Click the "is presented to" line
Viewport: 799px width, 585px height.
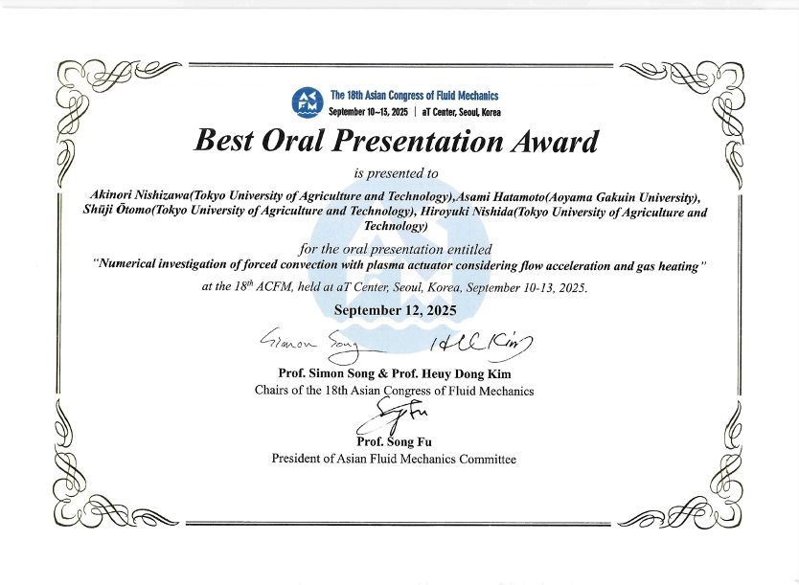point(396,173)
